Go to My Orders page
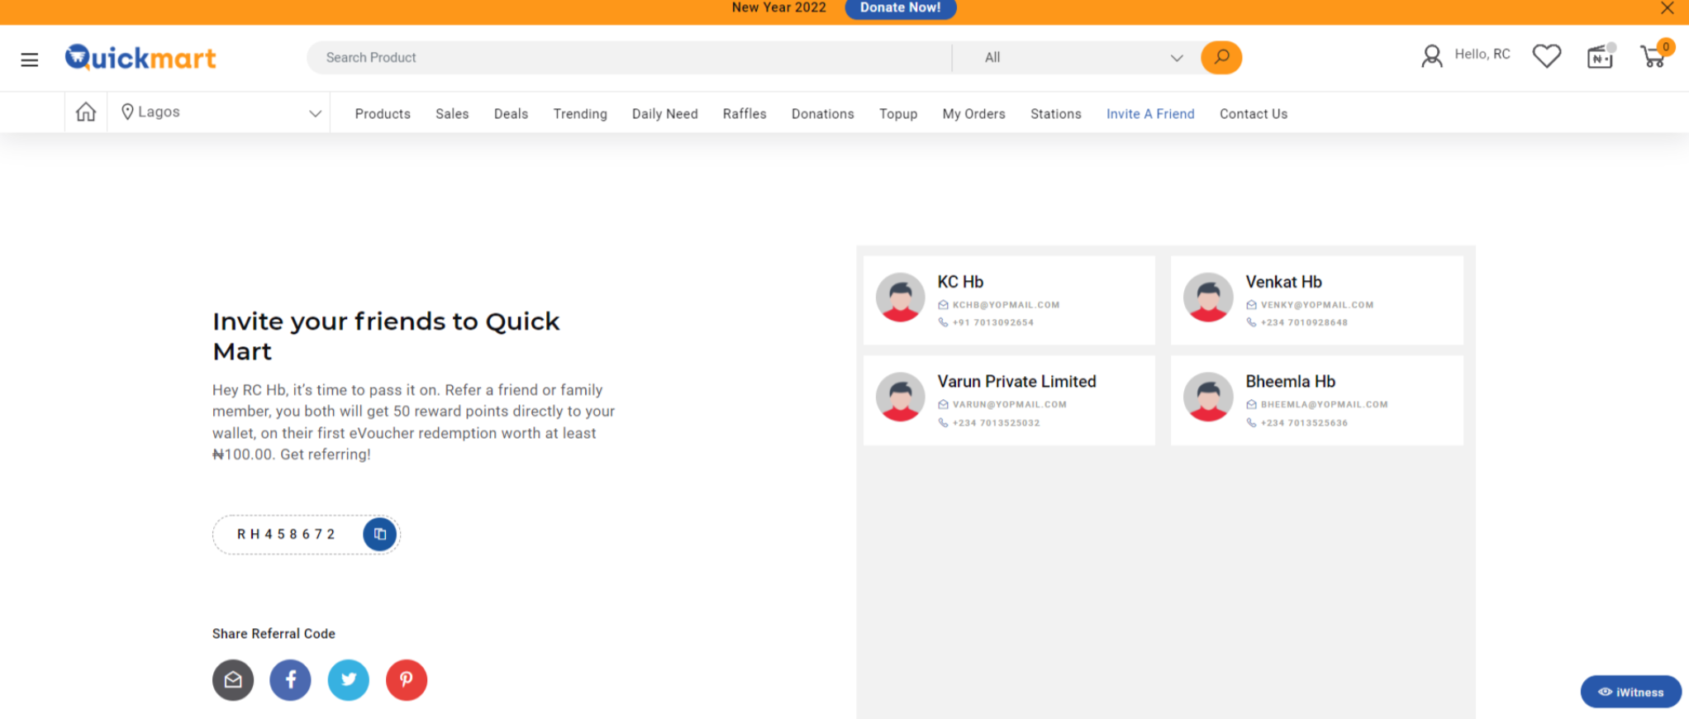 (973, 114)
